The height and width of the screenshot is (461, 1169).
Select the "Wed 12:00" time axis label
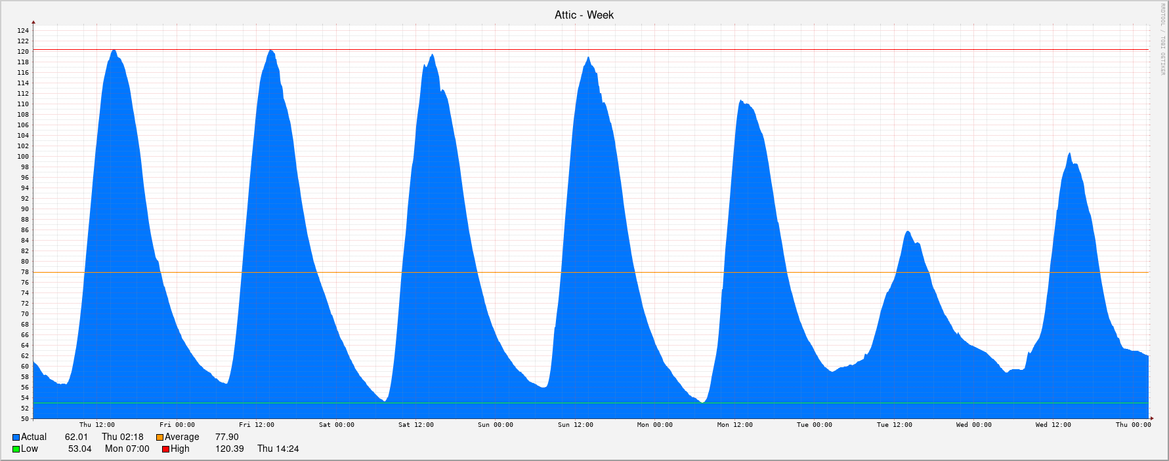tap(1053, 425)
